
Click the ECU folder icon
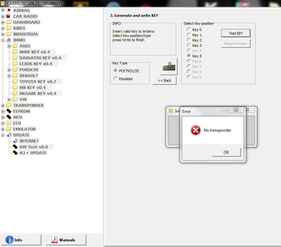(9, 123)
